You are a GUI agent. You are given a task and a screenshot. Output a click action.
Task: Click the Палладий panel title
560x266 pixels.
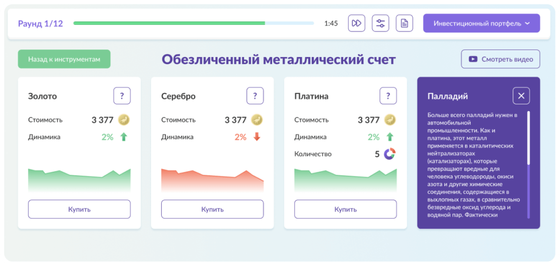448,96
